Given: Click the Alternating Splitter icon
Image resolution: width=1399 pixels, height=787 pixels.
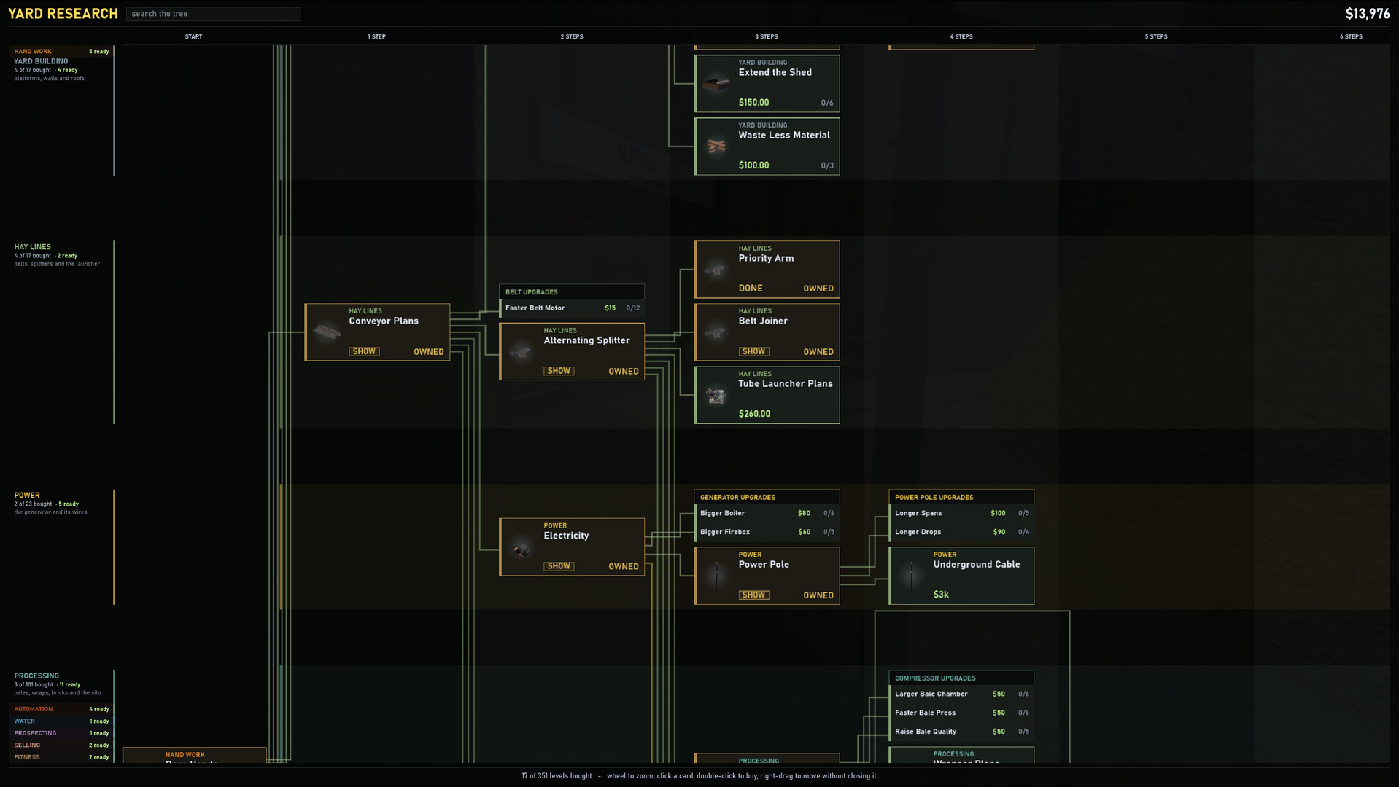Looking at the screenshot, I should point(522,352).
